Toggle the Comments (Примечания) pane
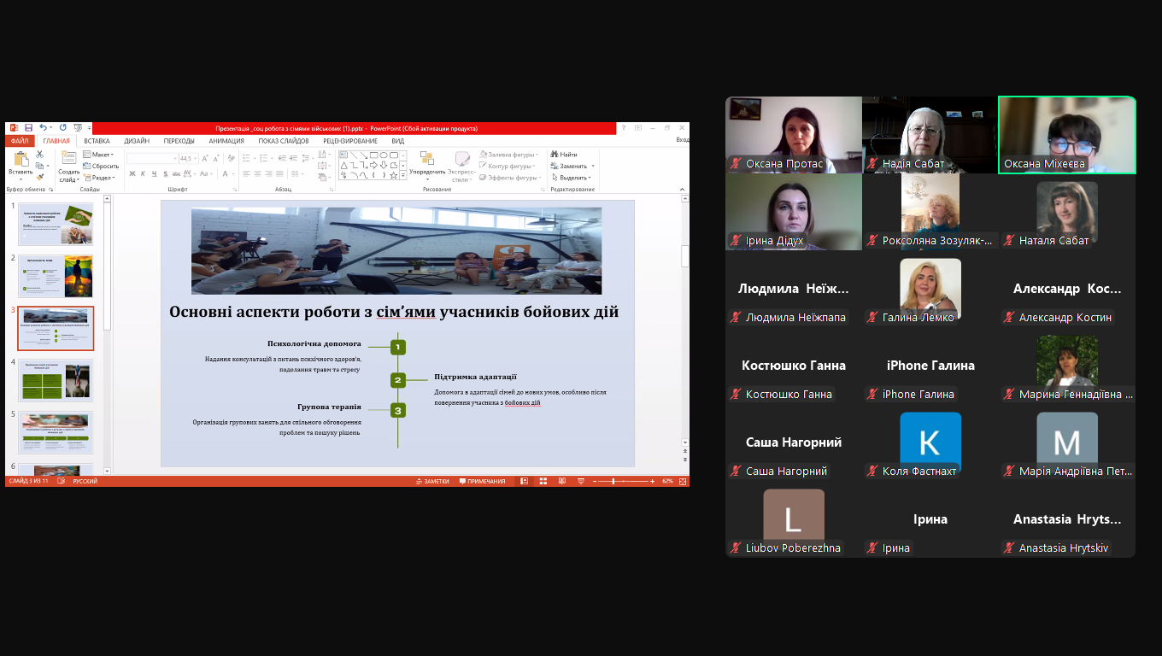The image size is (1162, 656). tap(482, 482)
